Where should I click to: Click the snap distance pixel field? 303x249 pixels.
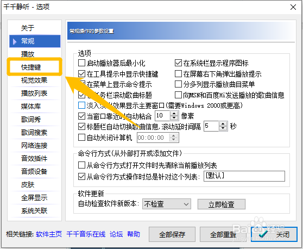(162, 116)
